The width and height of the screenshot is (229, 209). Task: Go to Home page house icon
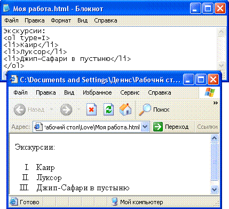pos(125,109)
